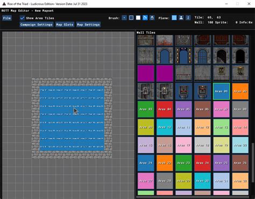Viewport: 255px width, 199px height.
Task: Select the orange Area 22 tile
Action: (165, 163)
